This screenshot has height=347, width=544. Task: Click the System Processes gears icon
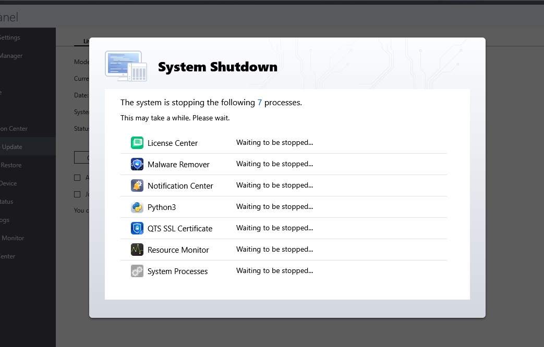click(x=137, y=271)
